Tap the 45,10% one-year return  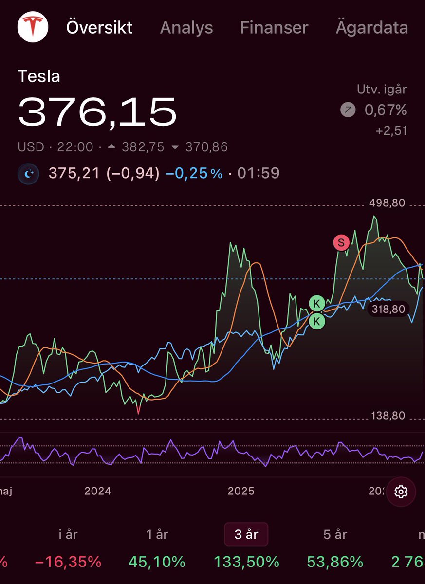click(x=157, y=562)
